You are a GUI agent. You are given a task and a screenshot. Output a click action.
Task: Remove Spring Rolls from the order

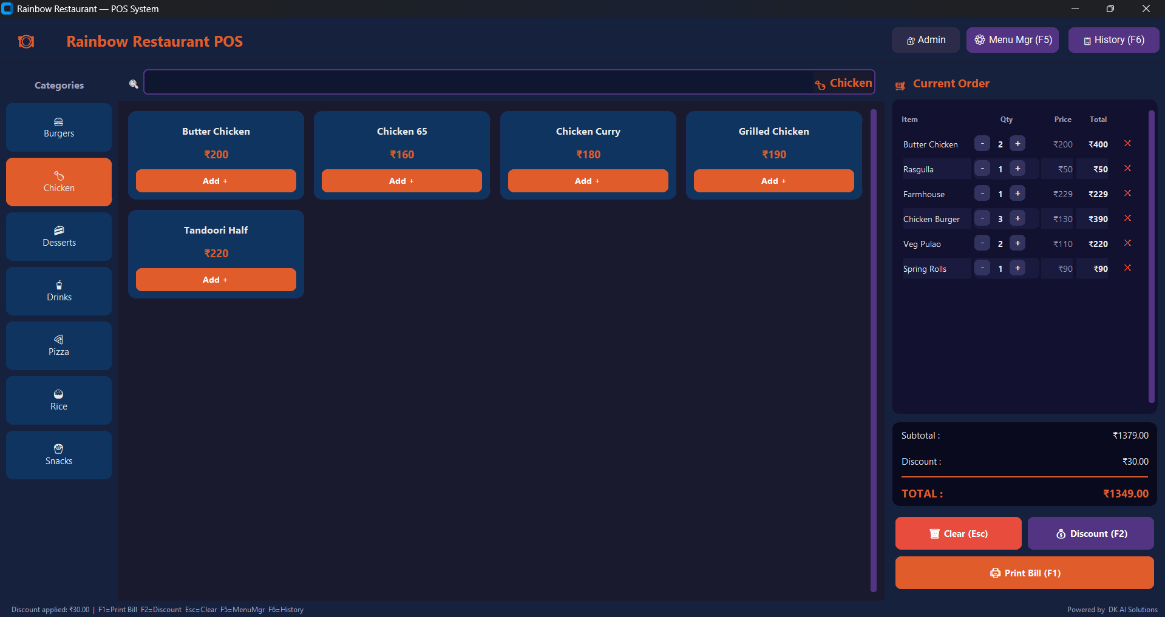[x=1128, y=267]
